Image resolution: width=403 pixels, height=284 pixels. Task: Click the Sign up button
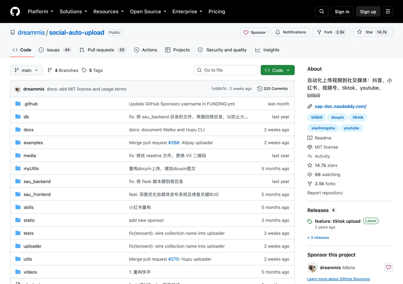click(368, 12)
